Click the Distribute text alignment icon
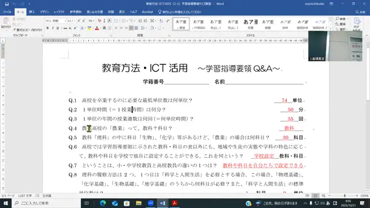 (136, 28)
